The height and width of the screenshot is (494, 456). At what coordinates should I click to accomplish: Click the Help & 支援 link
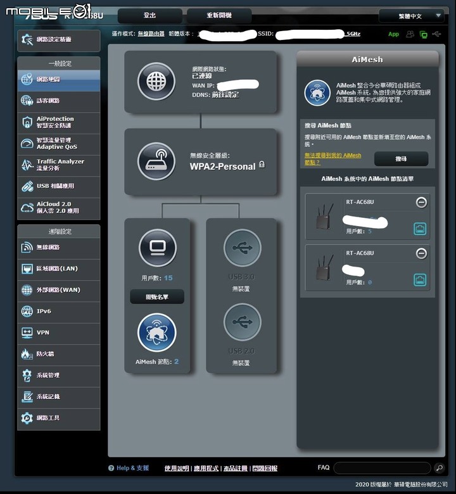[132, 468]
